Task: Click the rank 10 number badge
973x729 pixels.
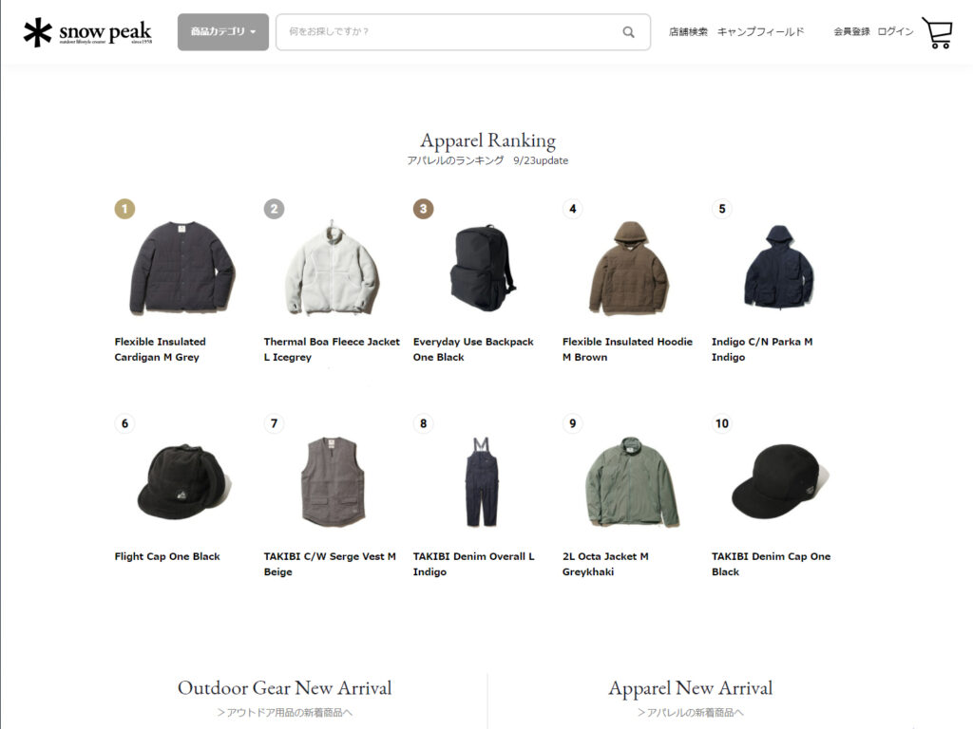Action: point(722,423)
